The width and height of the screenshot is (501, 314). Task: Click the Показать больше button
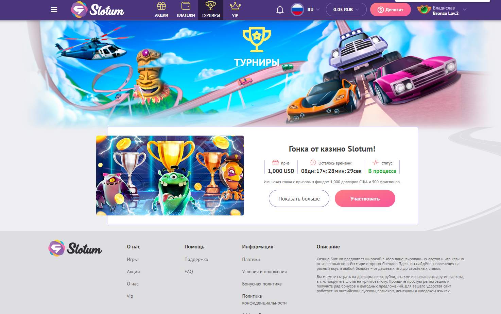[299, 198]
